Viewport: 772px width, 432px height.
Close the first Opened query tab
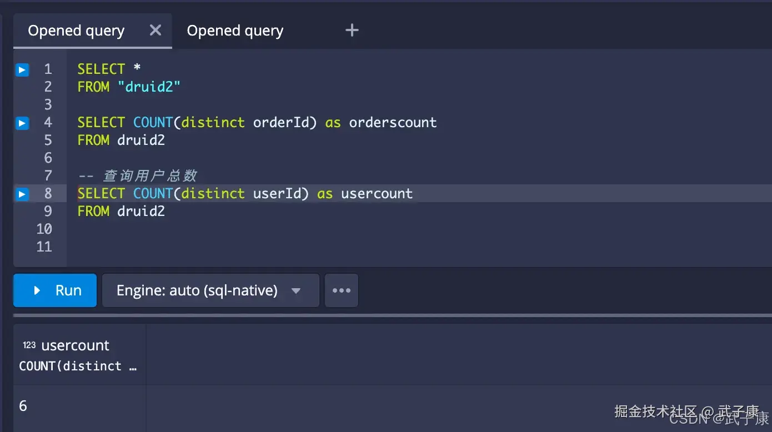[x=156, y=31]
